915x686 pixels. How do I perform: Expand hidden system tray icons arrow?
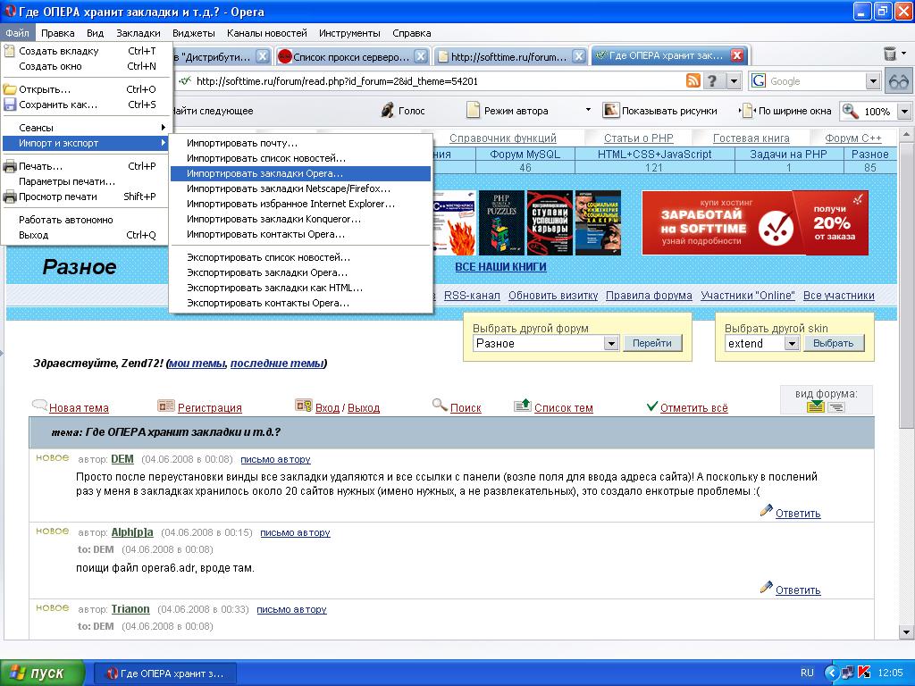[x=831, y=673]
